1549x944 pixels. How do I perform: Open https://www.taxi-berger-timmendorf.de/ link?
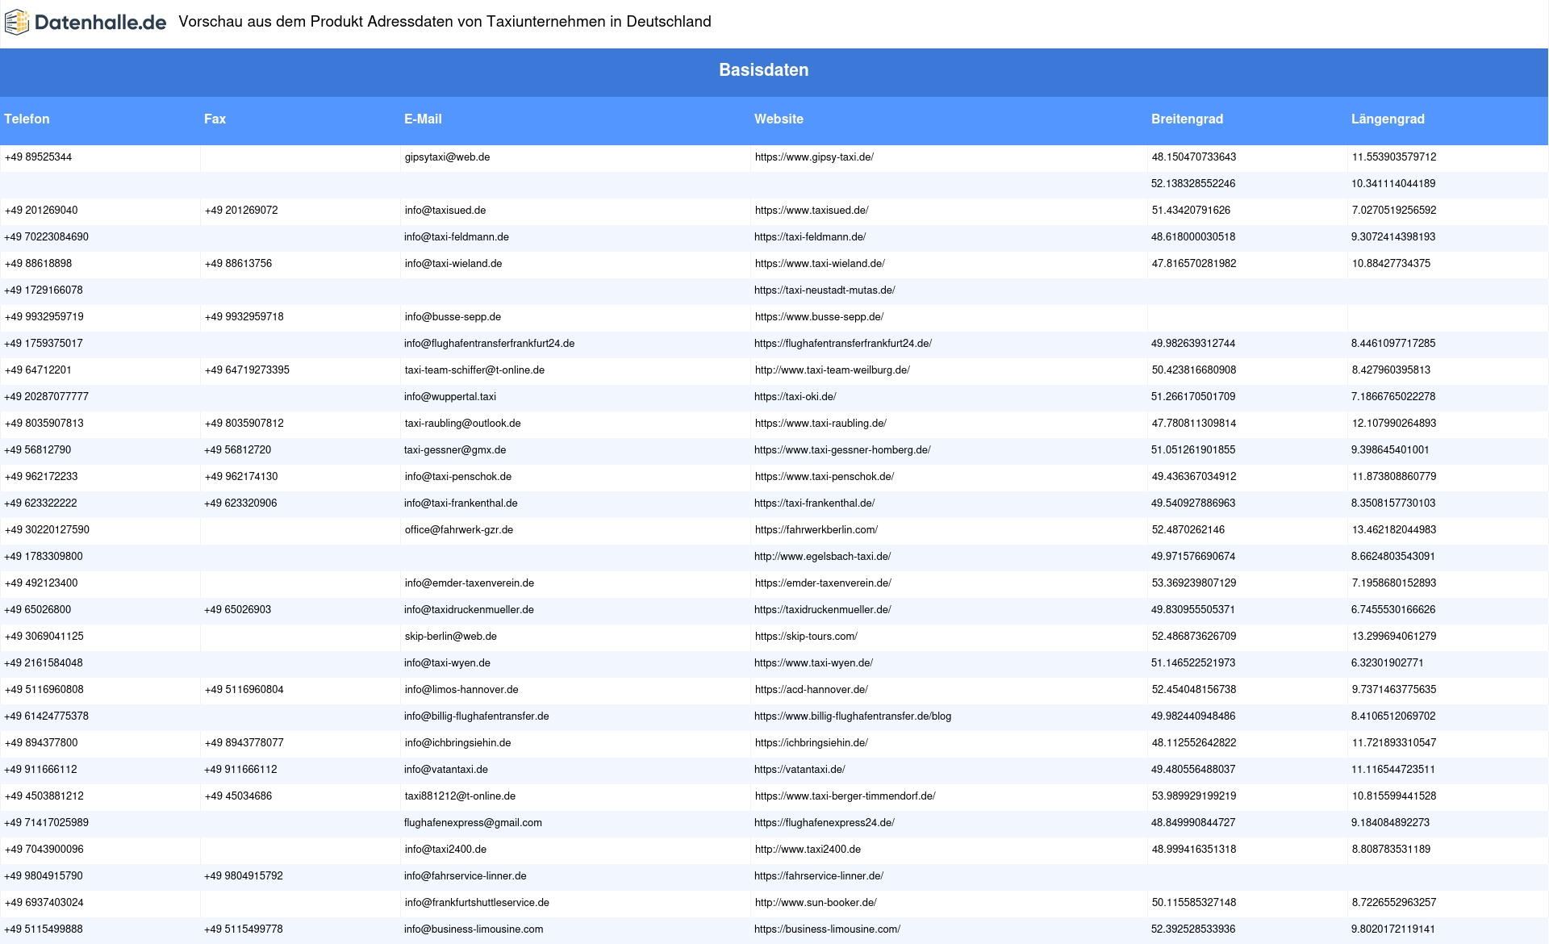point(845,796)
